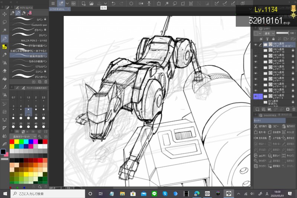Click the flip horizontal icon in the toolbar
The width and height of the screenshot is (297, 198).
tap(141, 3)
